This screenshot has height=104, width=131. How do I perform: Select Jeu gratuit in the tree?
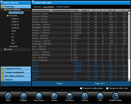[x=13, y=46]
